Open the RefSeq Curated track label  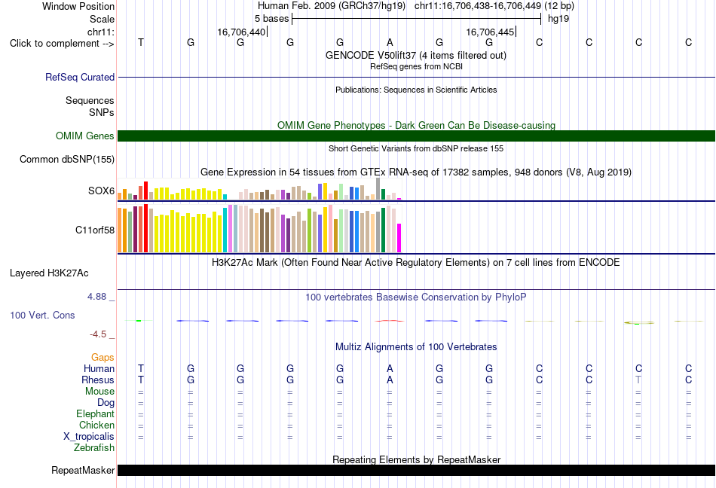coord(80,77)
